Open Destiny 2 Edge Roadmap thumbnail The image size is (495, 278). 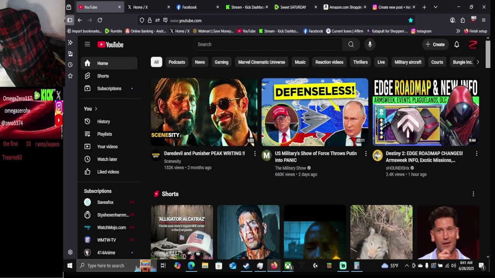pos(426,112)
